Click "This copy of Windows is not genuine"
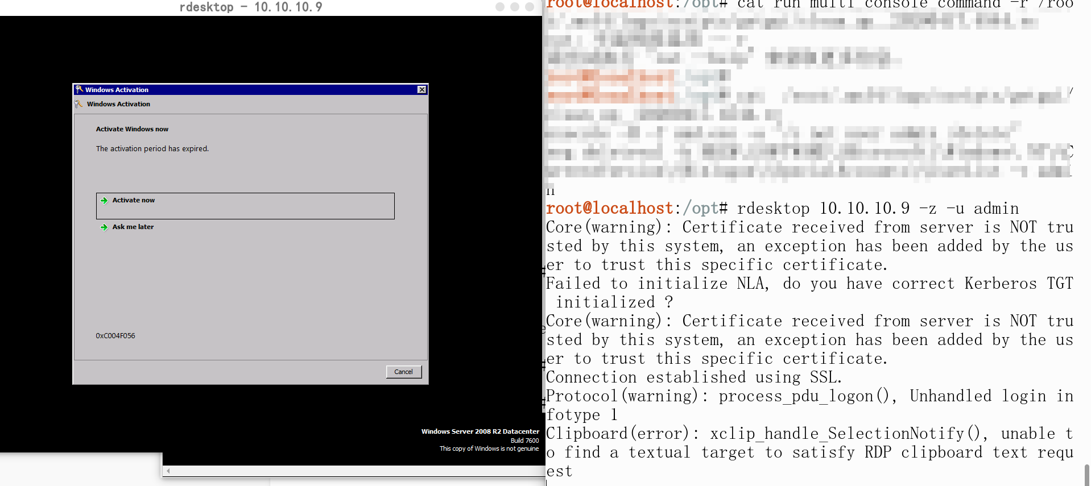 (x=489, y=448)
